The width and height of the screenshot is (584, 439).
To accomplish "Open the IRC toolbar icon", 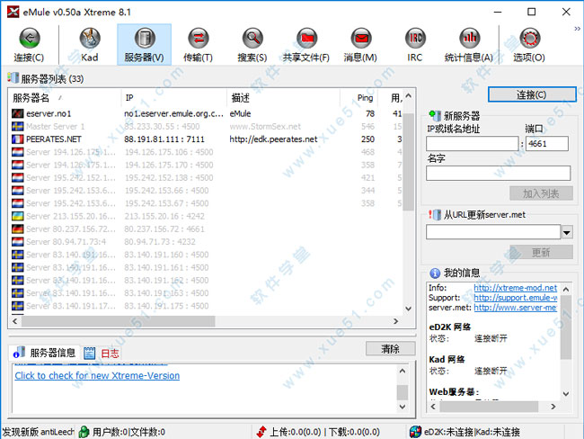I will click(415, 38).
